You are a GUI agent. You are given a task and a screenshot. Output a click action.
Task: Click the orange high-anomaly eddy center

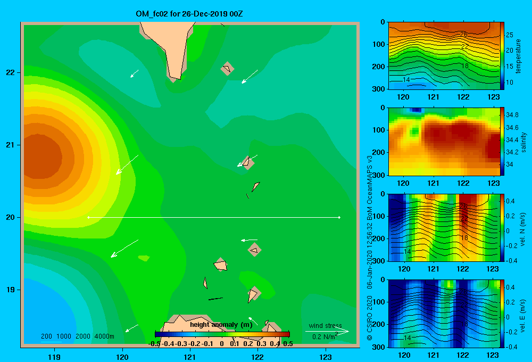[43, 156]
